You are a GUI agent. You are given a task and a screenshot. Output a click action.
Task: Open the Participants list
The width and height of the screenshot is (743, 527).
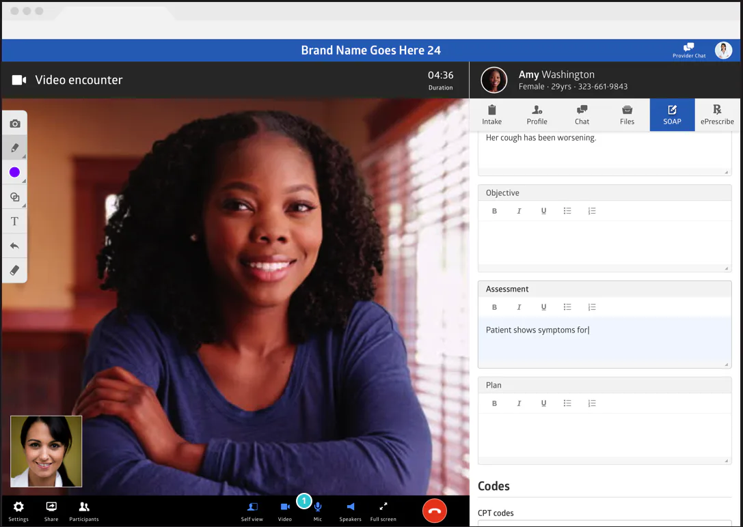84,511
